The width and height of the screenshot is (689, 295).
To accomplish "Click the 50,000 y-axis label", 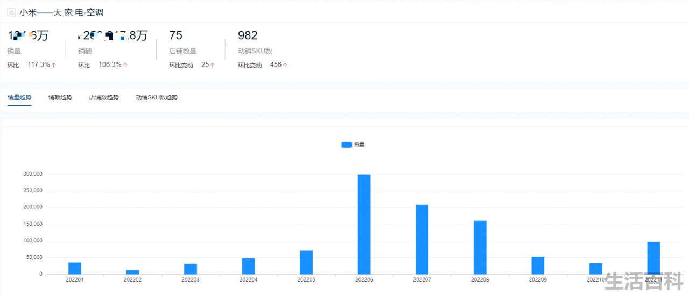I will click(34, 257).
